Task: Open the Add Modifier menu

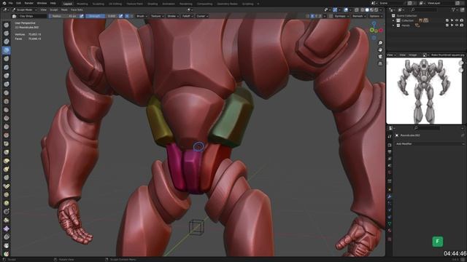Action: (x=429, y=144)
